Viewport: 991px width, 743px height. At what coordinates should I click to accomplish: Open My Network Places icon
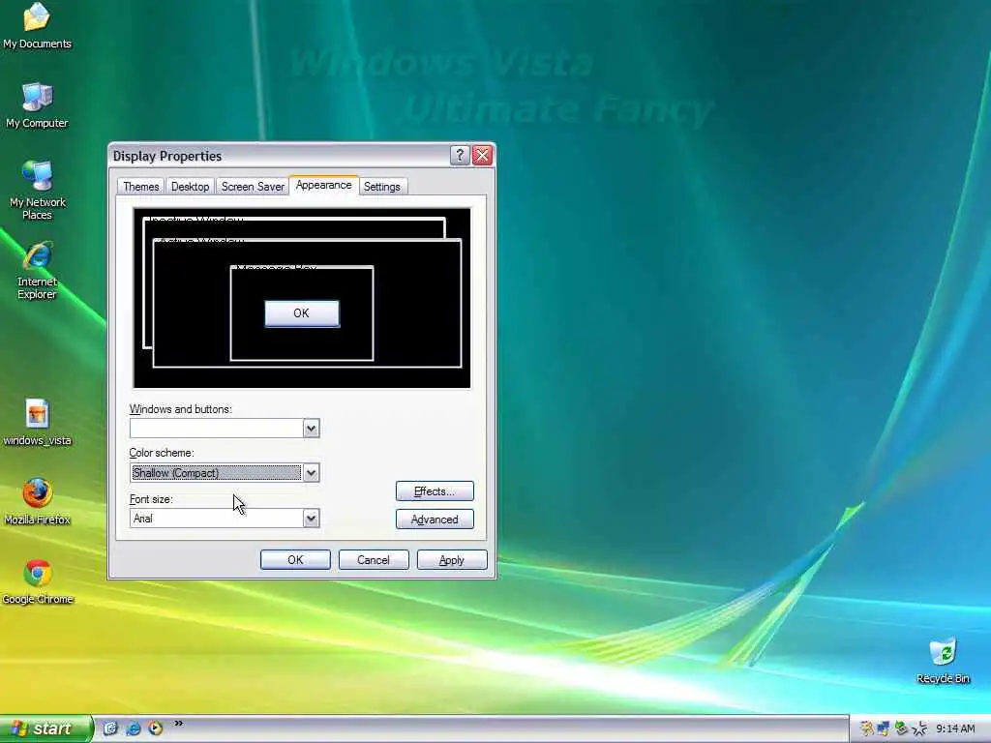click(x=37, y=190)
